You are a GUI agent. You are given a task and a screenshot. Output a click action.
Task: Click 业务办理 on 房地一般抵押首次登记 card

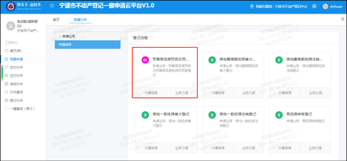click(182, 148)
